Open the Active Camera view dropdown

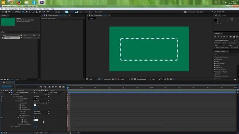[143, 79]
